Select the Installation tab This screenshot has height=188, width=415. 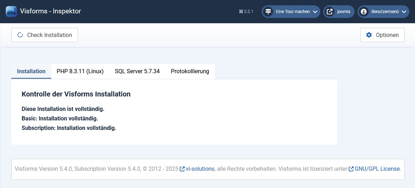(x=31, y=71)
